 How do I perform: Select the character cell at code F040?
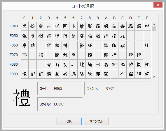(x=25, y=26)
